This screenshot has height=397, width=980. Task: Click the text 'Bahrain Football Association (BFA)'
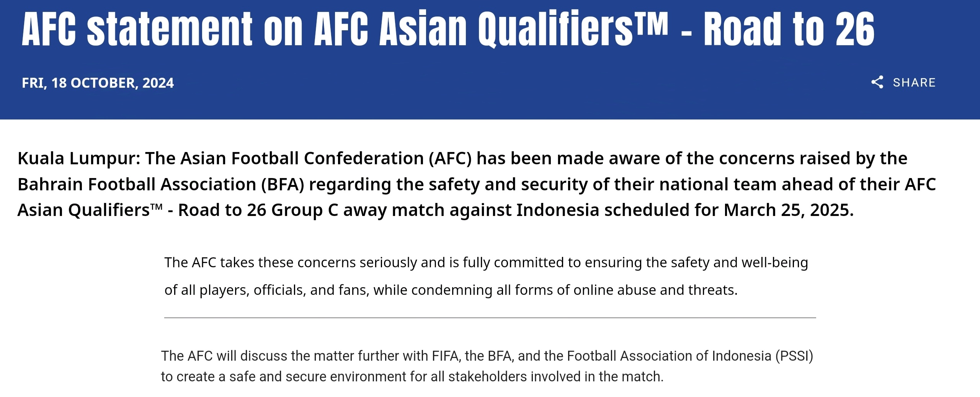(x=161, y=184)
